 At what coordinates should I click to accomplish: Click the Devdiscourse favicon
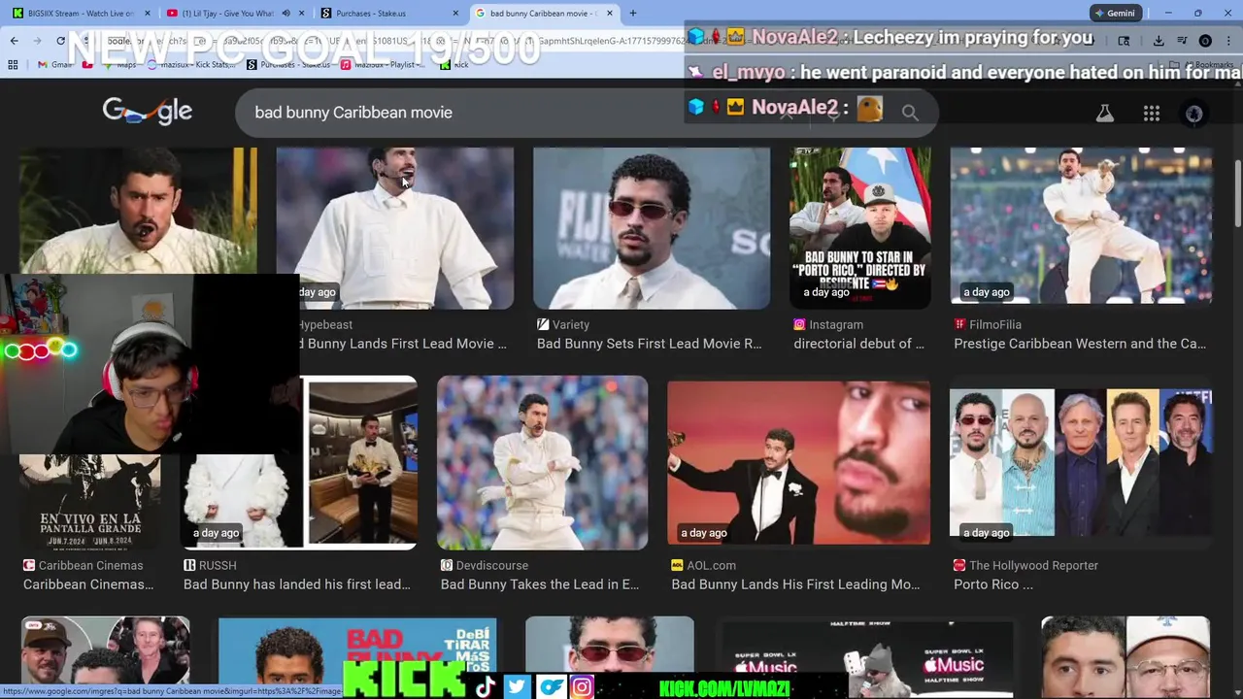[x=447, y=565]
